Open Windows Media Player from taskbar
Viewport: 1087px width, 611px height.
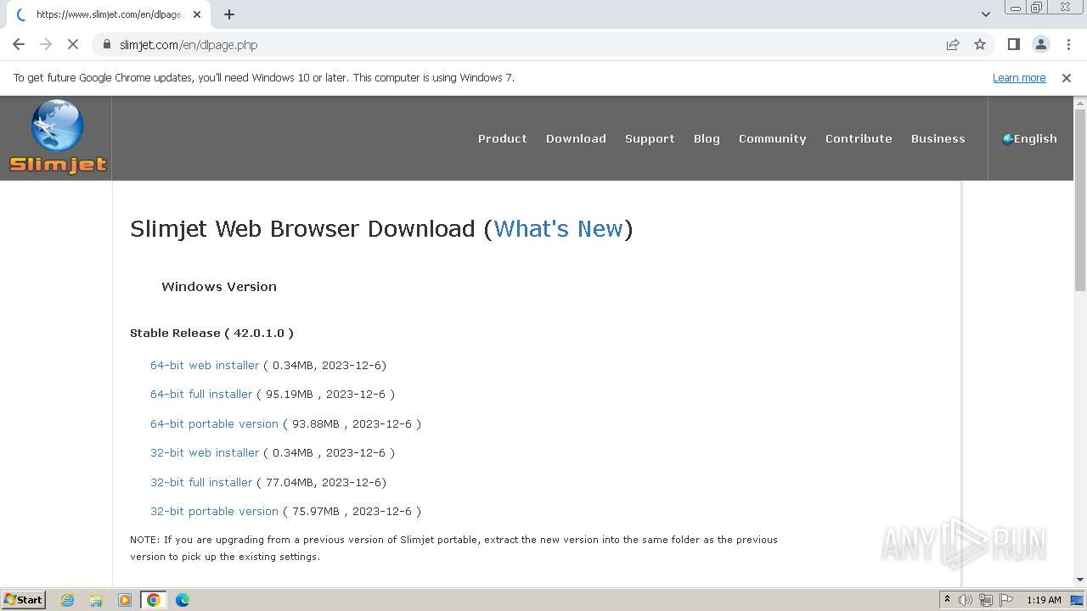(x=125, y=600)
